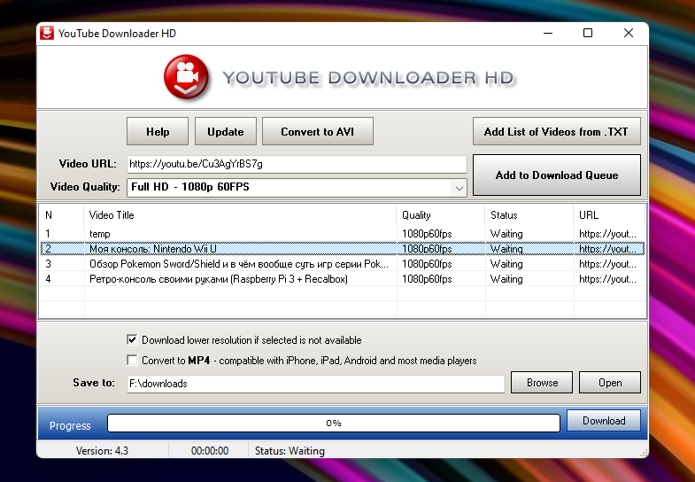Click the Save to path field
695x482 pixels.
click(315, 384)
